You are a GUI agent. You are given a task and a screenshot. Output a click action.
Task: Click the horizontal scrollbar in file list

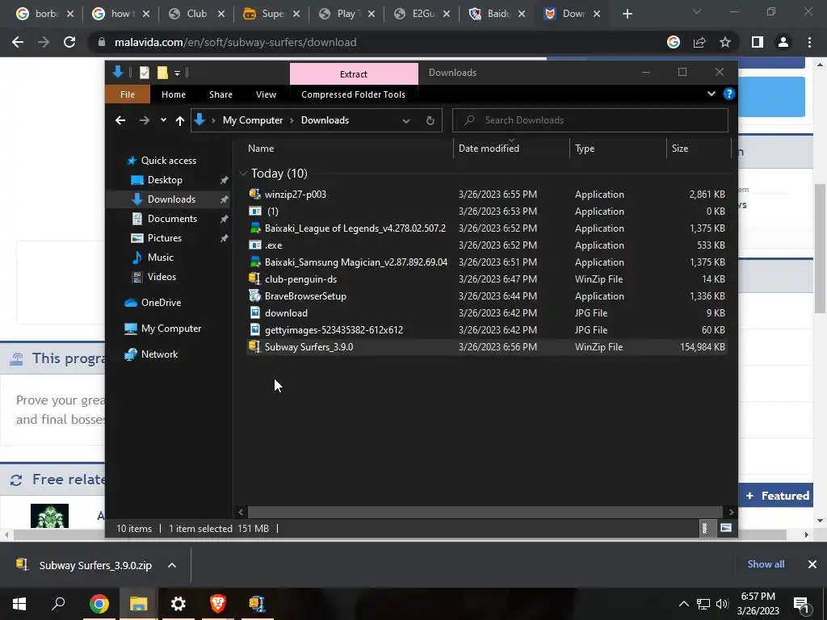(x=485, y=512)
